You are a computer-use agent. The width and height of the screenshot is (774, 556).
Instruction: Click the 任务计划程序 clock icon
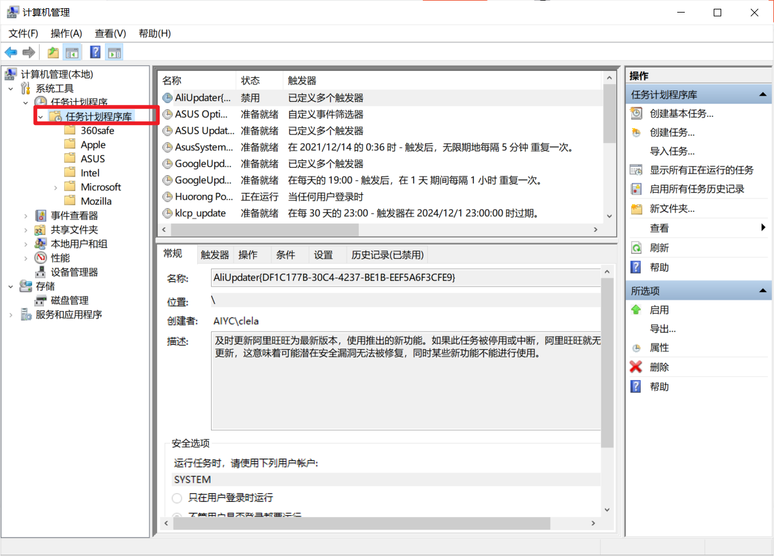click(x=41, y=102)
